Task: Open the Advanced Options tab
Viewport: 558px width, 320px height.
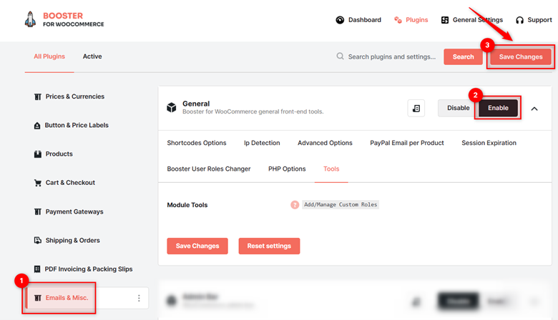Action: coord(325,143)
